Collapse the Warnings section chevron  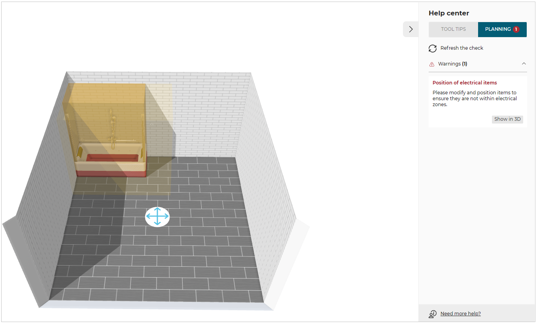pyautogui.click(x=524, y=64)
